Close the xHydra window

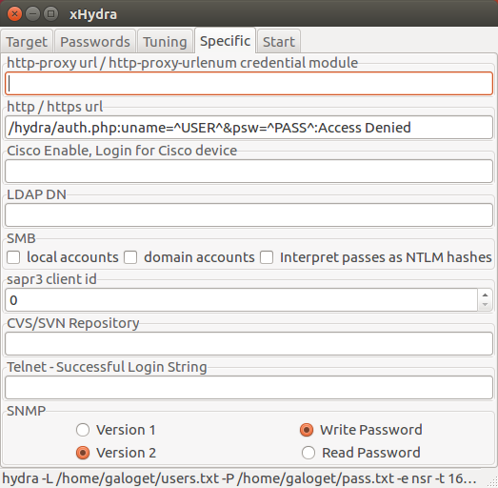pyautogui.click(x=14, y=14)
